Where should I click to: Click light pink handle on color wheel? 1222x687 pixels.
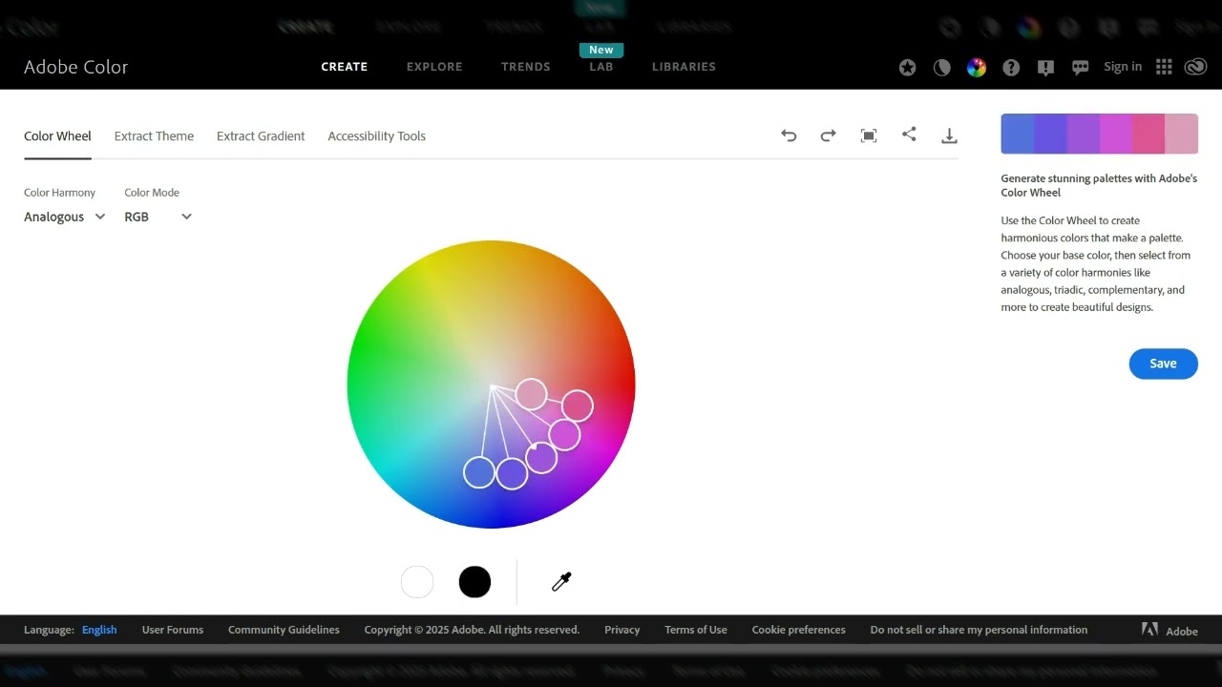point(532,394)
